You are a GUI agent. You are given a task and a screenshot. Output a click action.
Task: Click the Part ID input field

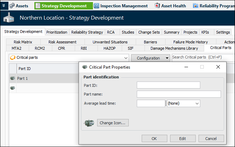click(x=168, y=85)
